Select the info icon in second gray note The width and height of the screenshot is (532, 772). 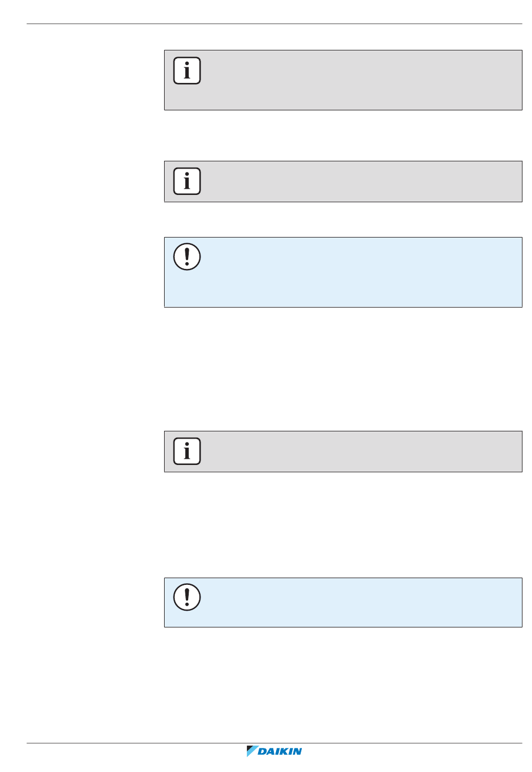[x=187, y=181]
